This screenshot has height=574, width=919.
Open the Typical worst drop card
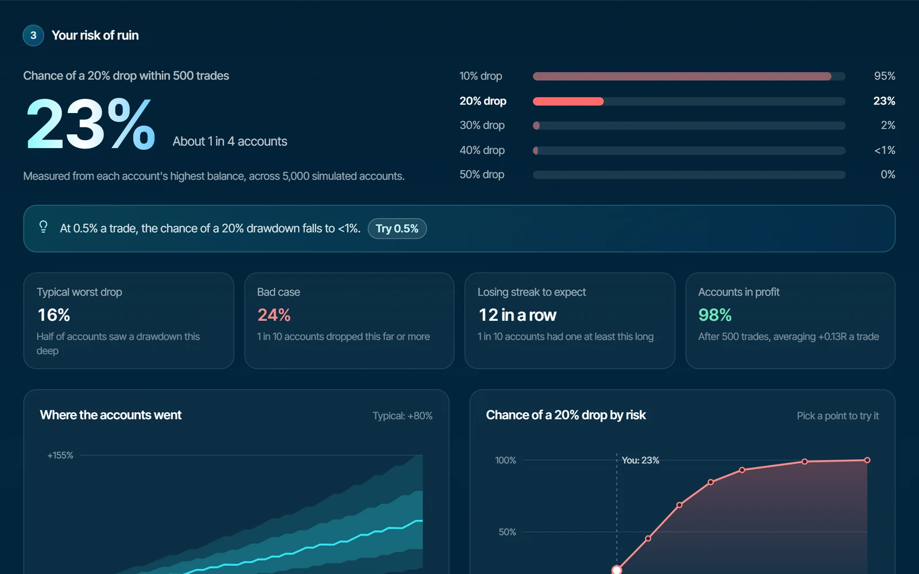(129, 321)
